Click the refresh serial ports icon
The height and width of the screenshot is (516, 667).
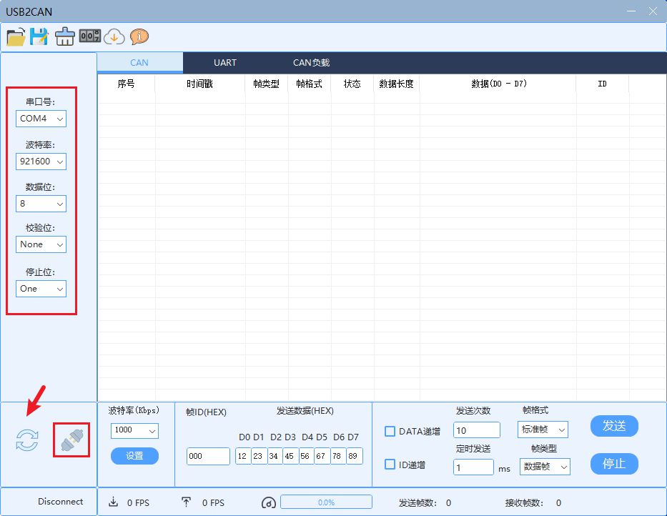[x=27, y=440]
